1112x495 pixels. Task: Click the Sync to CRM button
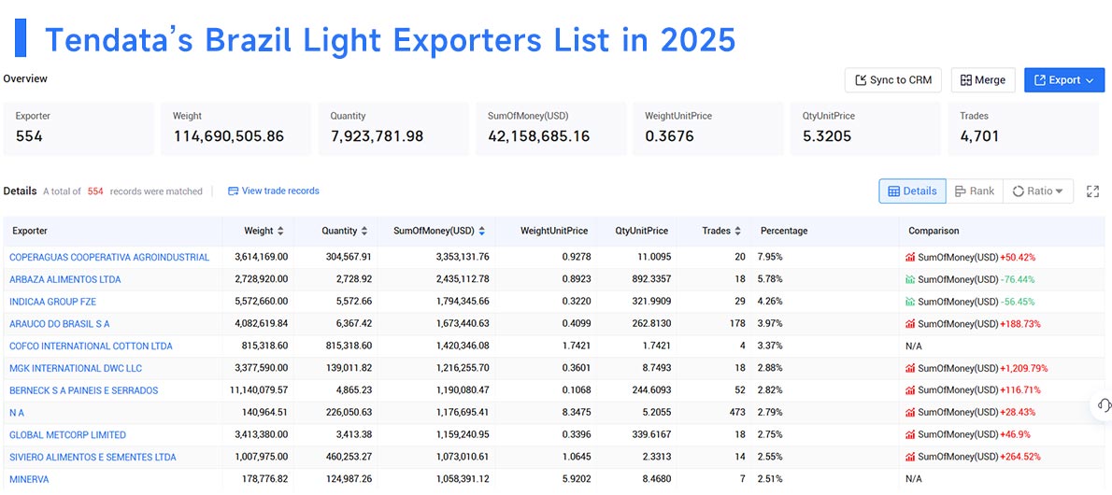pos(892,80)
